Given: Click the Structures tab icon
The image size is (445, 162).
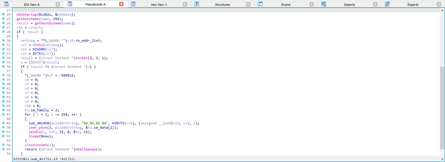Looking at the screenshot, I should (197, 4).
